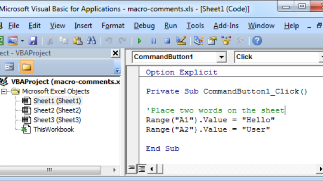Select the Microsoft Excel Objects folder
Viewport: 323px width, 181px height.
56,91
